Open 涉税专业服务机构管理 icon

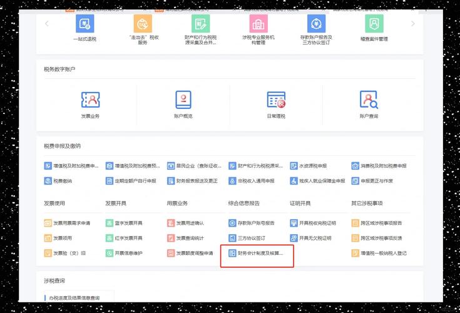coord(258,23)
